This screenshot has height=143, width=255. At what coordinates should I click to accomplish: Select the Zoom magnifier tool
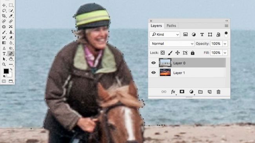[x=4, y=64]
